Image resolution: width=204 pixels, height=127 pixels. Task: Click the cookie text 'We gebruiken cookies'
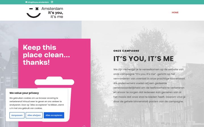point(37,103)
